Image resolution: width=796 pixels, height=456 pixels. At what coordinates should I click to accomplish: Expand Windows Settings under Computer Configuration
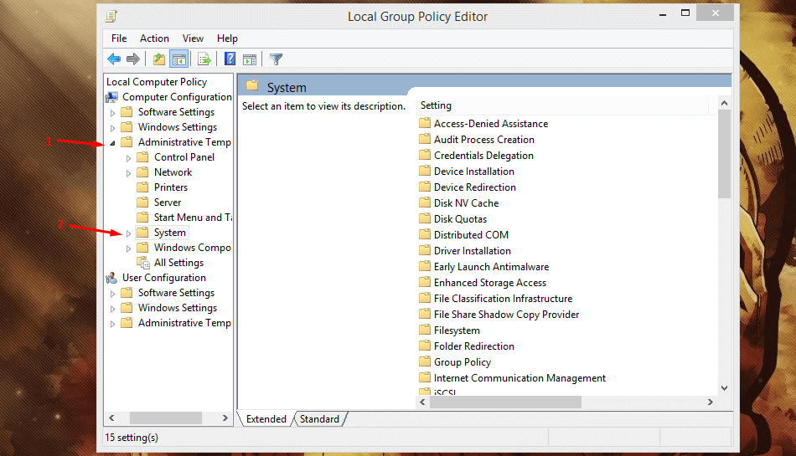pyautogui.click(x=113, y=128)
